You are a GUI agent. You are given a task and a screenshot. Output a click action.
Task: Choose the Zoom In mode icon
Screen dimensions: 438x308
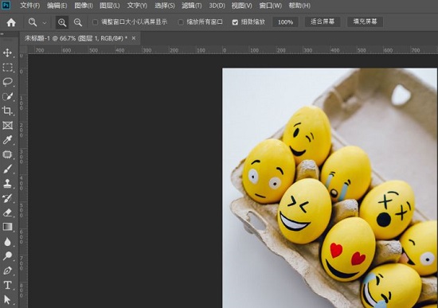click(62, 22)
